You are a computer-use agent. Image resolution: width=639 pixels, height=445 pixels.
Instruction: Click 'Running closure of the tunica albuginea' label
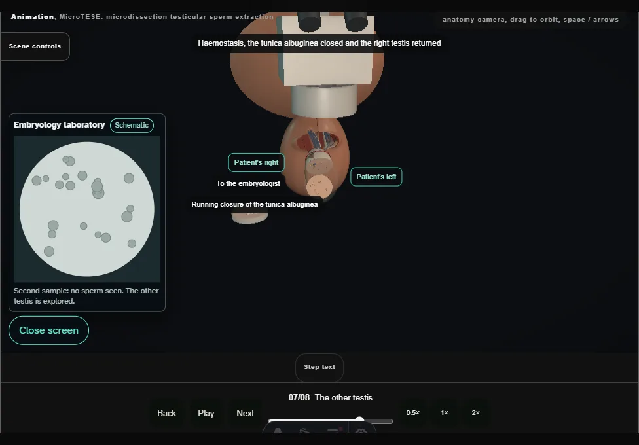click(255, 204)
